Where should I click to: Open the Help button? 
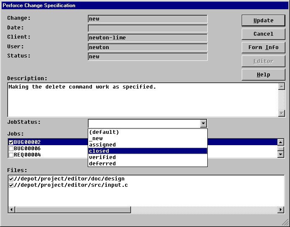263,75
